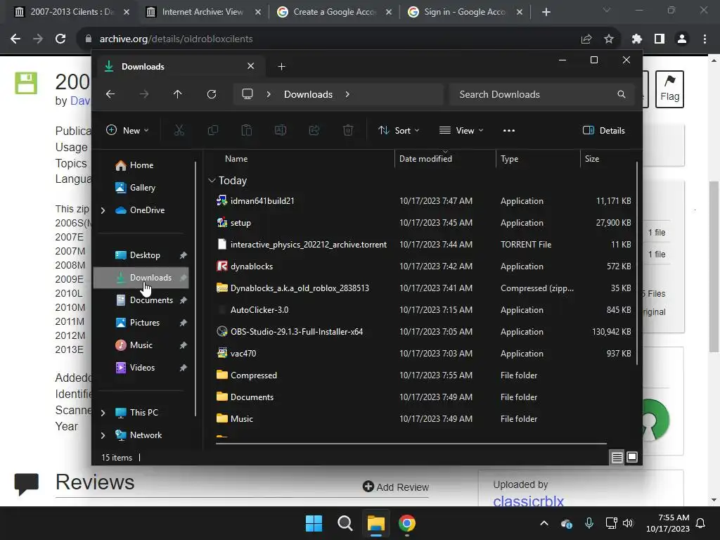Unpin Videos from Quick access

[x=184, y=368]
